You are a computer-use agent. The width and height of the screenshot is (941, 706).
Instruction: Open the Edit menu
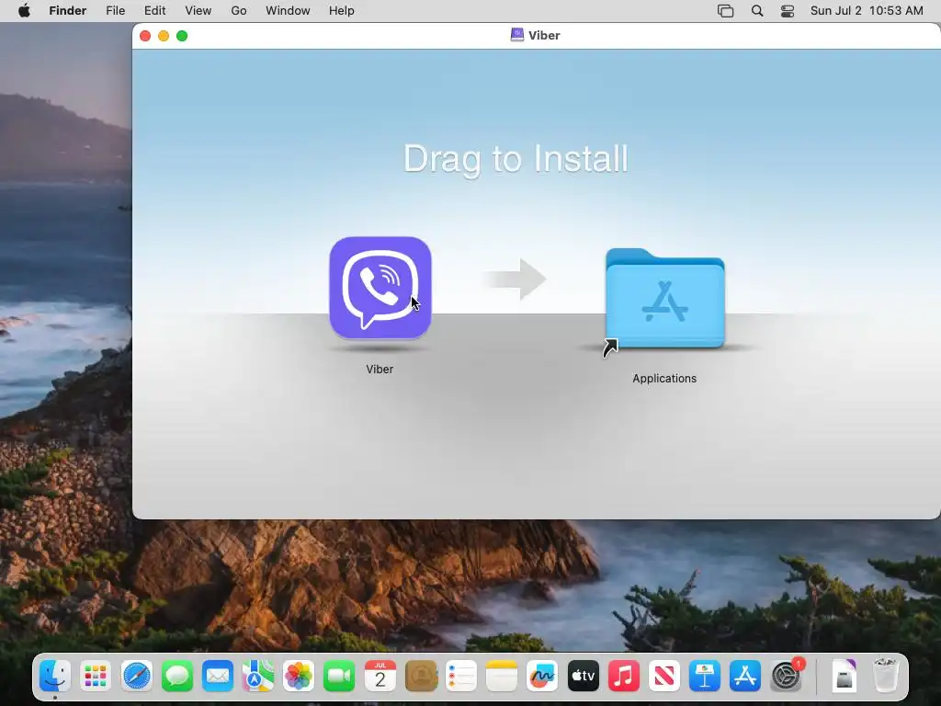pyautogui.click(x=154, y=11)
